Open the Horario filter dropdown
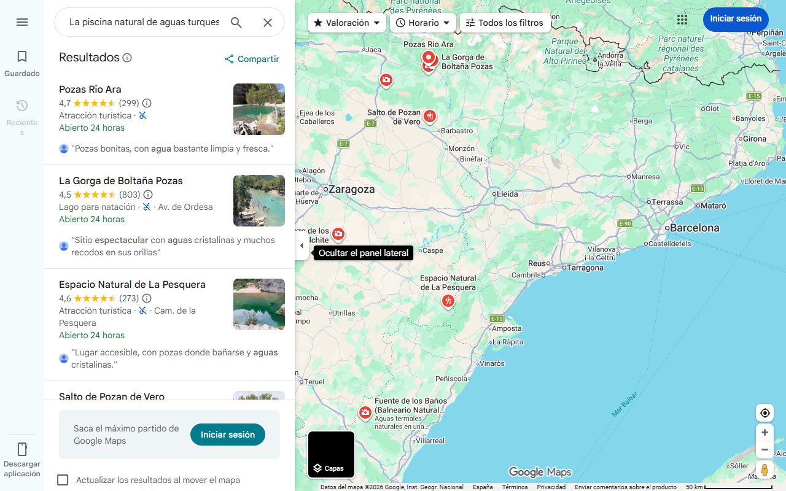 point(423,22)
